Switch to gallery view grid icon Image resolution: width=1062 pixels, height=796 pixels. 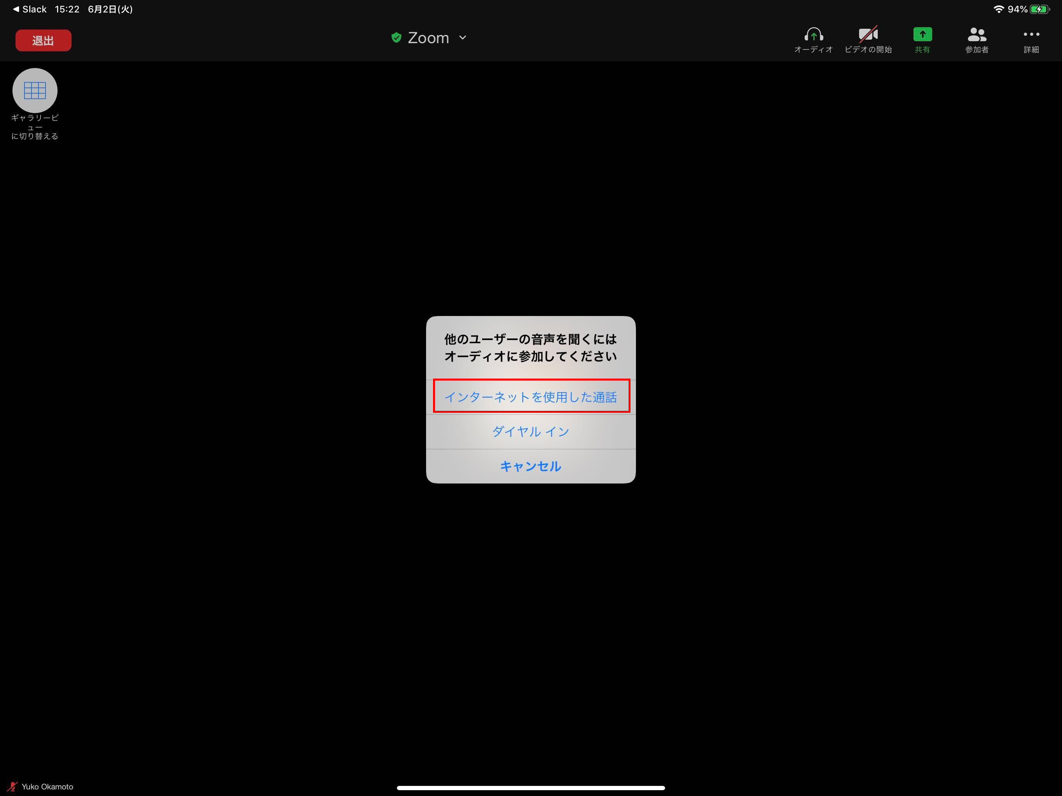point(35,90)
